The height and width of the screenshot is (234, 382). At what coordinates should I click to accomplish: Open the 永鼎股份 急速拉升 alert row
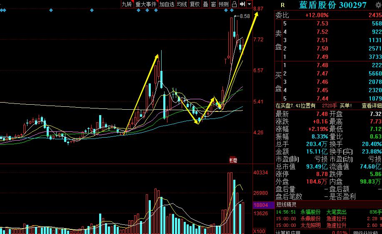(x=329, y=219)
